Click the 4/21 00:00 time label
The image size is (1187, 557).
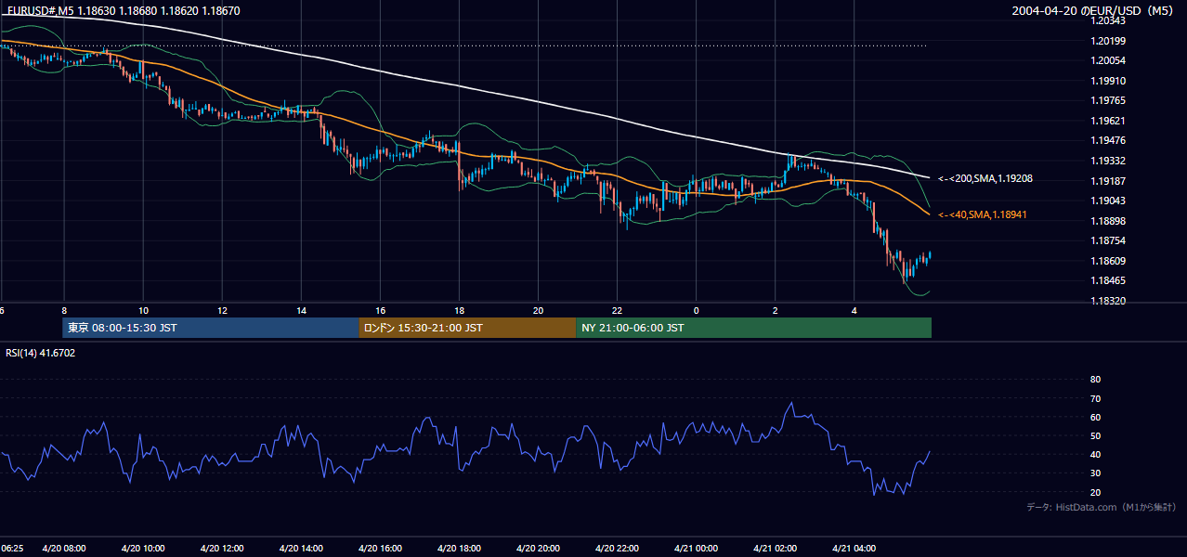[x=696, y=549]
